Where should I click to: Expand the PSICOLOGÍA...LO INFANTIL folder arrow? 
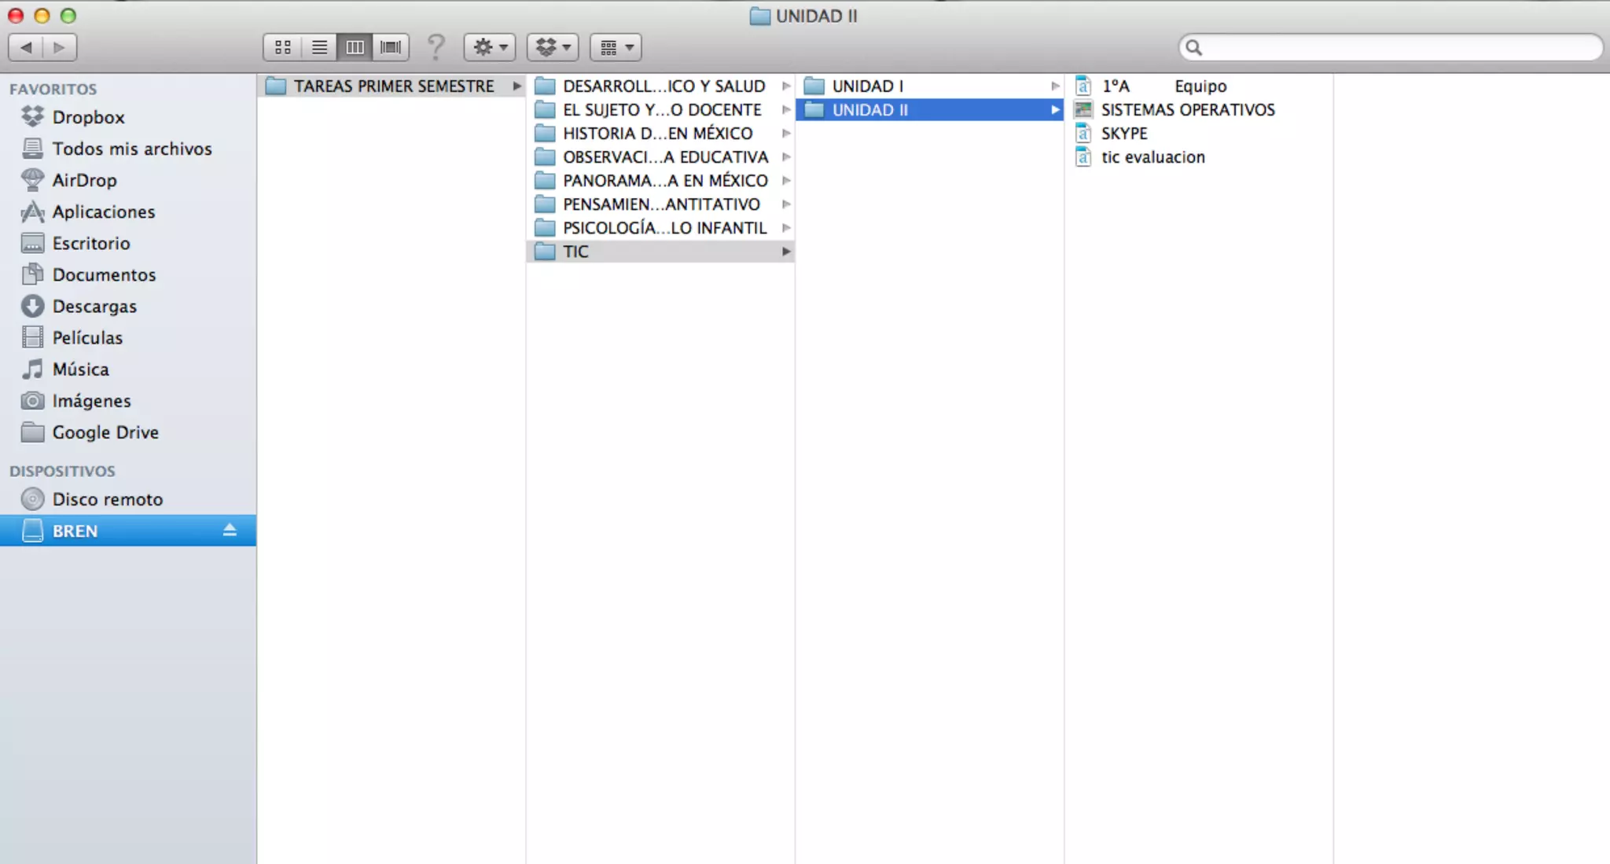coord(785,228)
